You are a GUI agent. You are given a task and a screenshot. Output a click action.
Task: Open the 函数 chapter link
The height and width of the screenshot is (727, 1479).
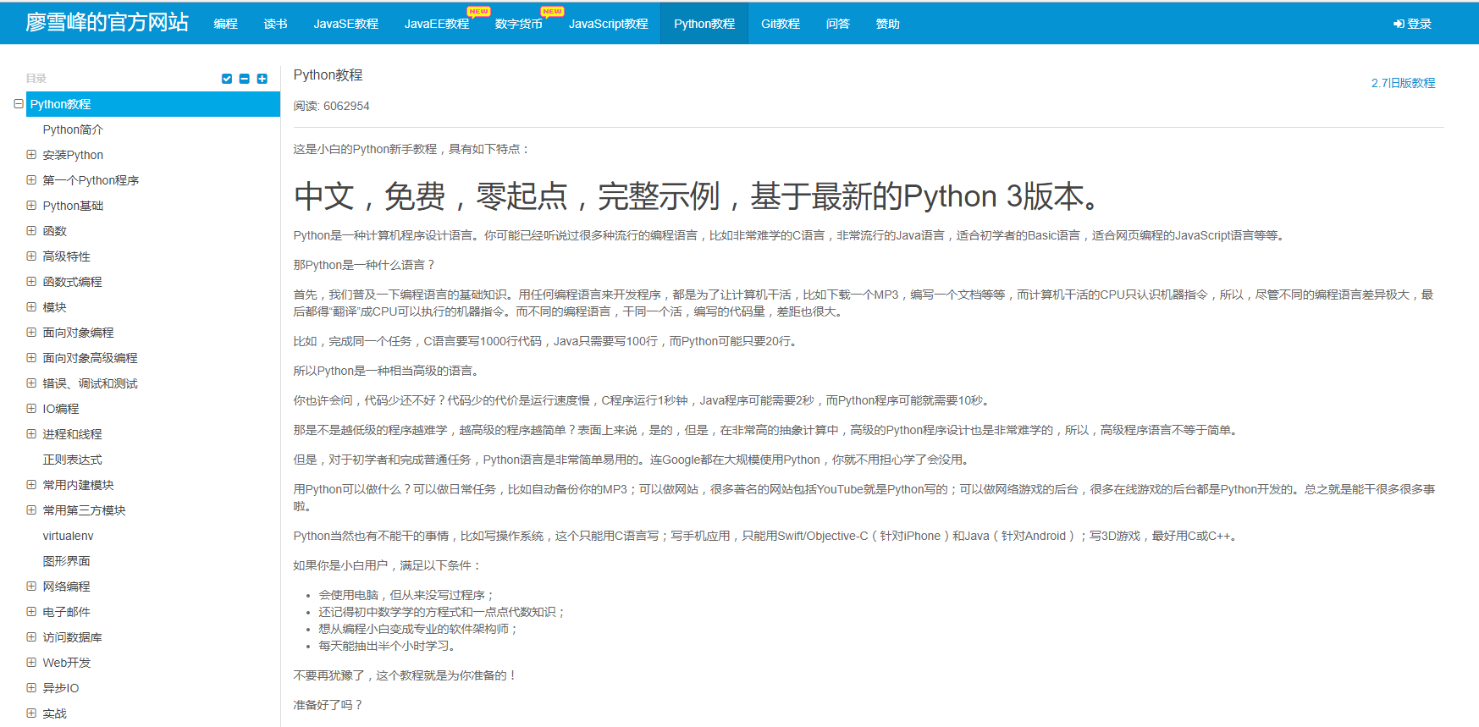[54, 231]
